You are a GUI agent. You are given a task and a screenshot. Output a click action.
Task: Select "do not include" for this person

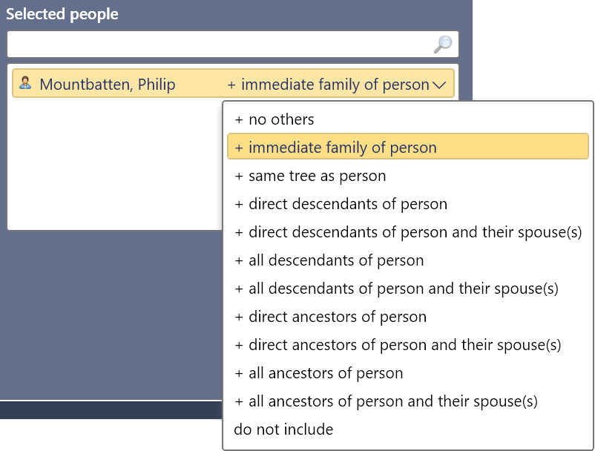tap(283, 429)
